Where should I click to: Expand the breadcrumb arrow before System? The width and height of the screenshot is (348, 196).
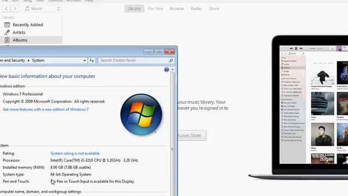[28, 60]
